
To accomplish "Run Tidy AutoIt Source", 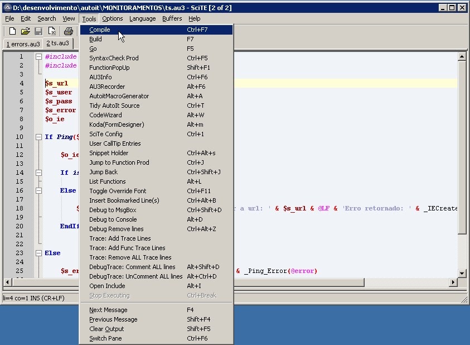I will tap(156, 106).
